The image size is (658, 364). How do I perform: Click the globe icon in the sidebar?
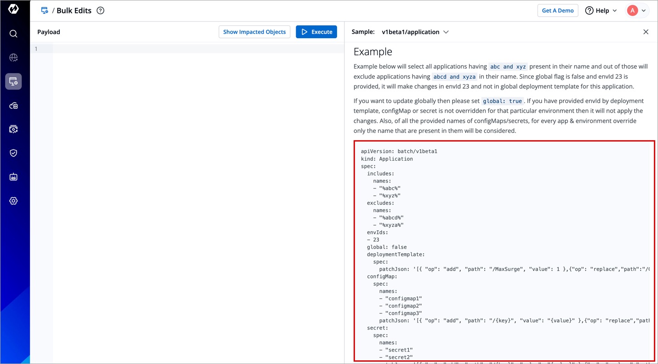point(13,57)
